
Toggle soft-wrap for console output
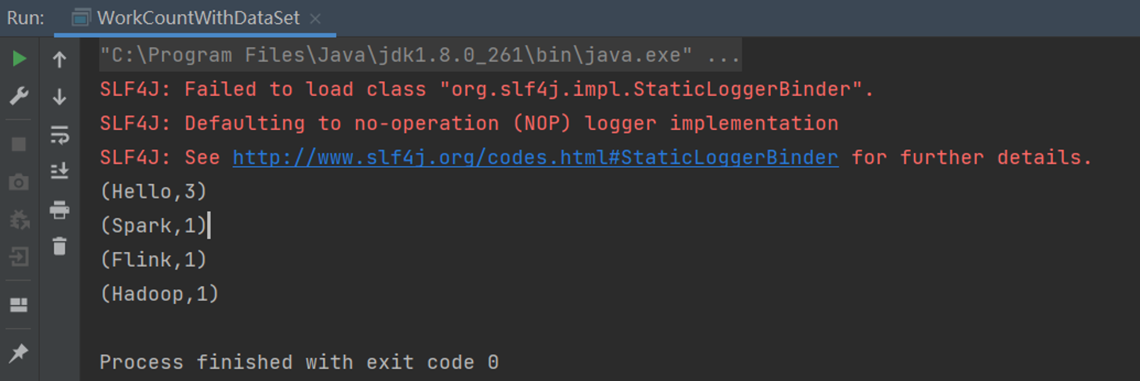tap(59, 135)
